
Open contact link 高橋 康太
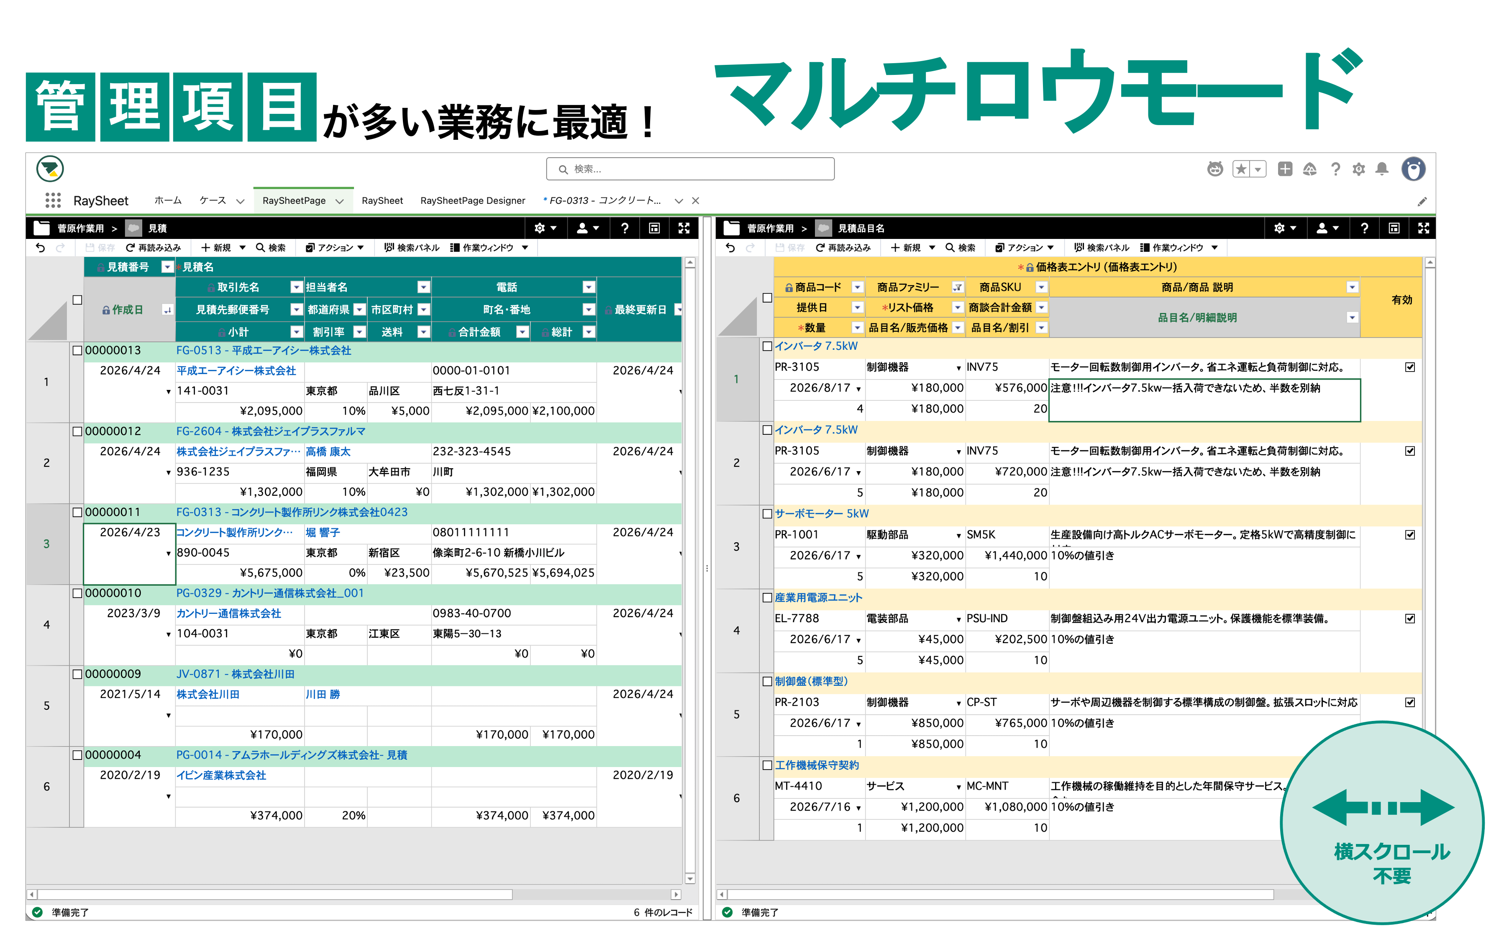[328, 451]
